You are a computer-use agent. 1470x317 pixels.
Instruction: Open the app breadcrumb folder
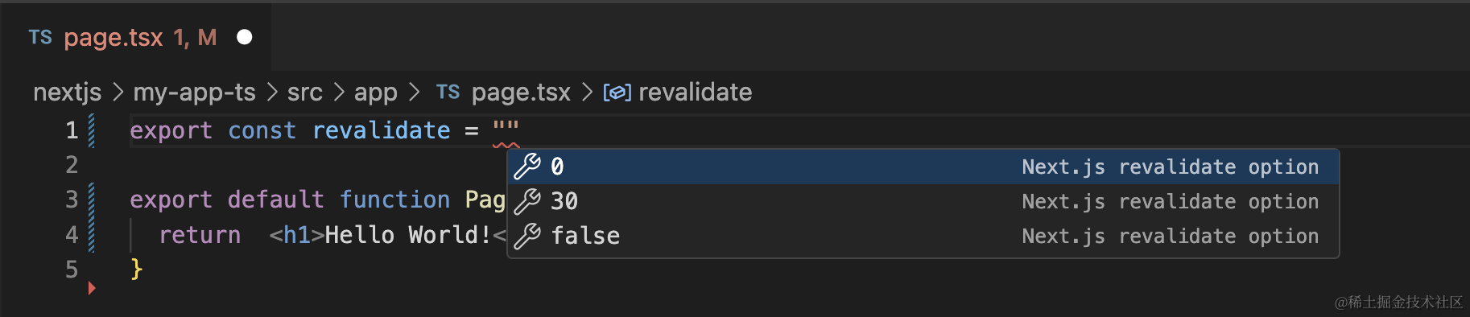click(376, 93)
